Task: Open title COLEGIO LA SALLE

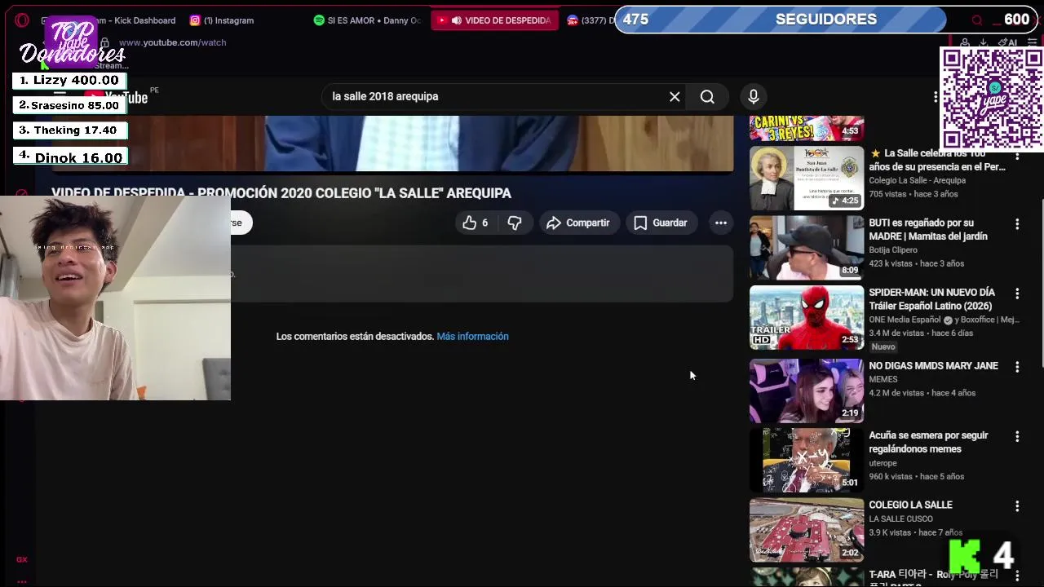Action: [x=910, y=505]
